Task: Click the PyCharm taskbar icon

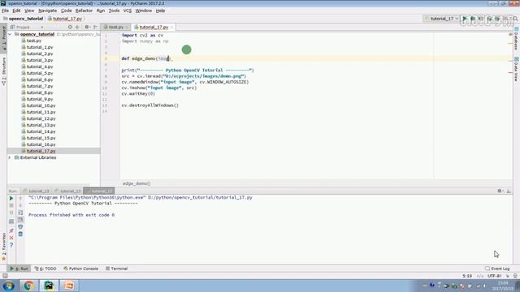Action: pyautogui.click(x=49, y=286)
